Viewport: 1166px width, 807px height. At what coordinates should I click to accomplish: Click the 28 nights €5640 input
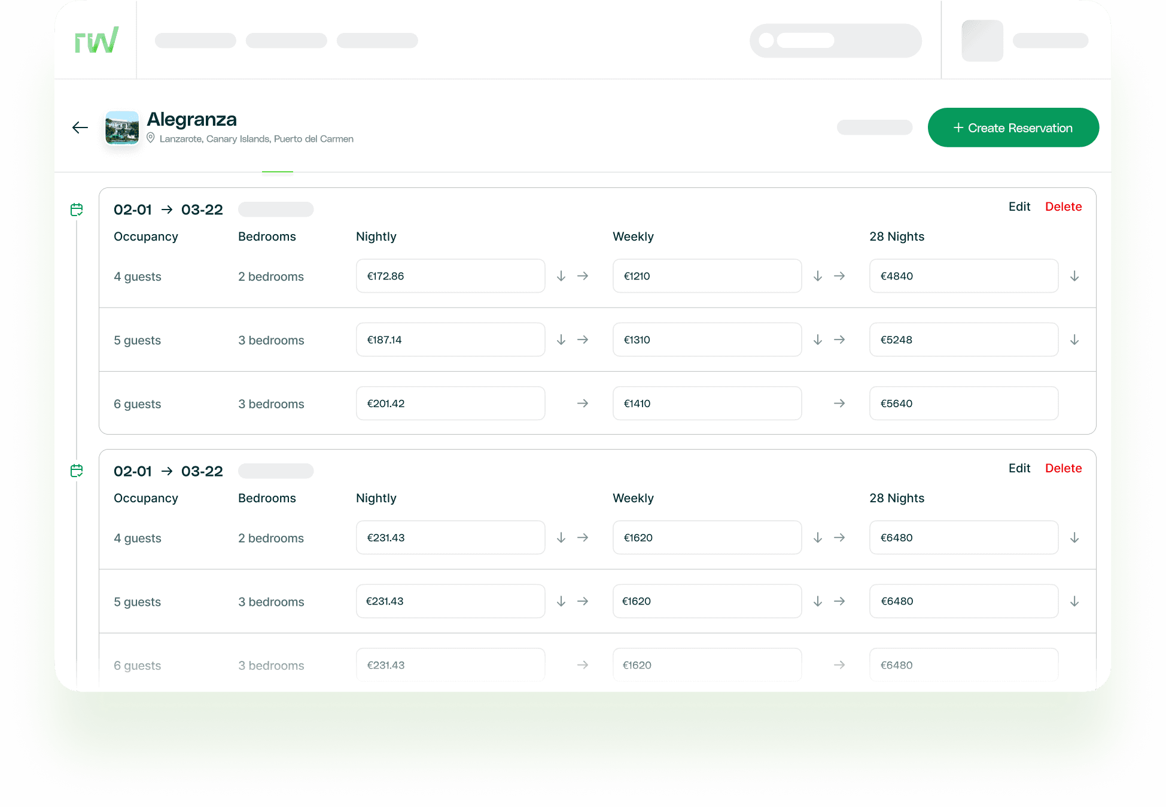964,403
